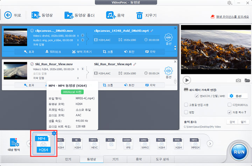Image resolution: width=252 pixels, height=166 pixels.
Task: Start conversion with the RUN button
Action: click(x=239, y=152)
